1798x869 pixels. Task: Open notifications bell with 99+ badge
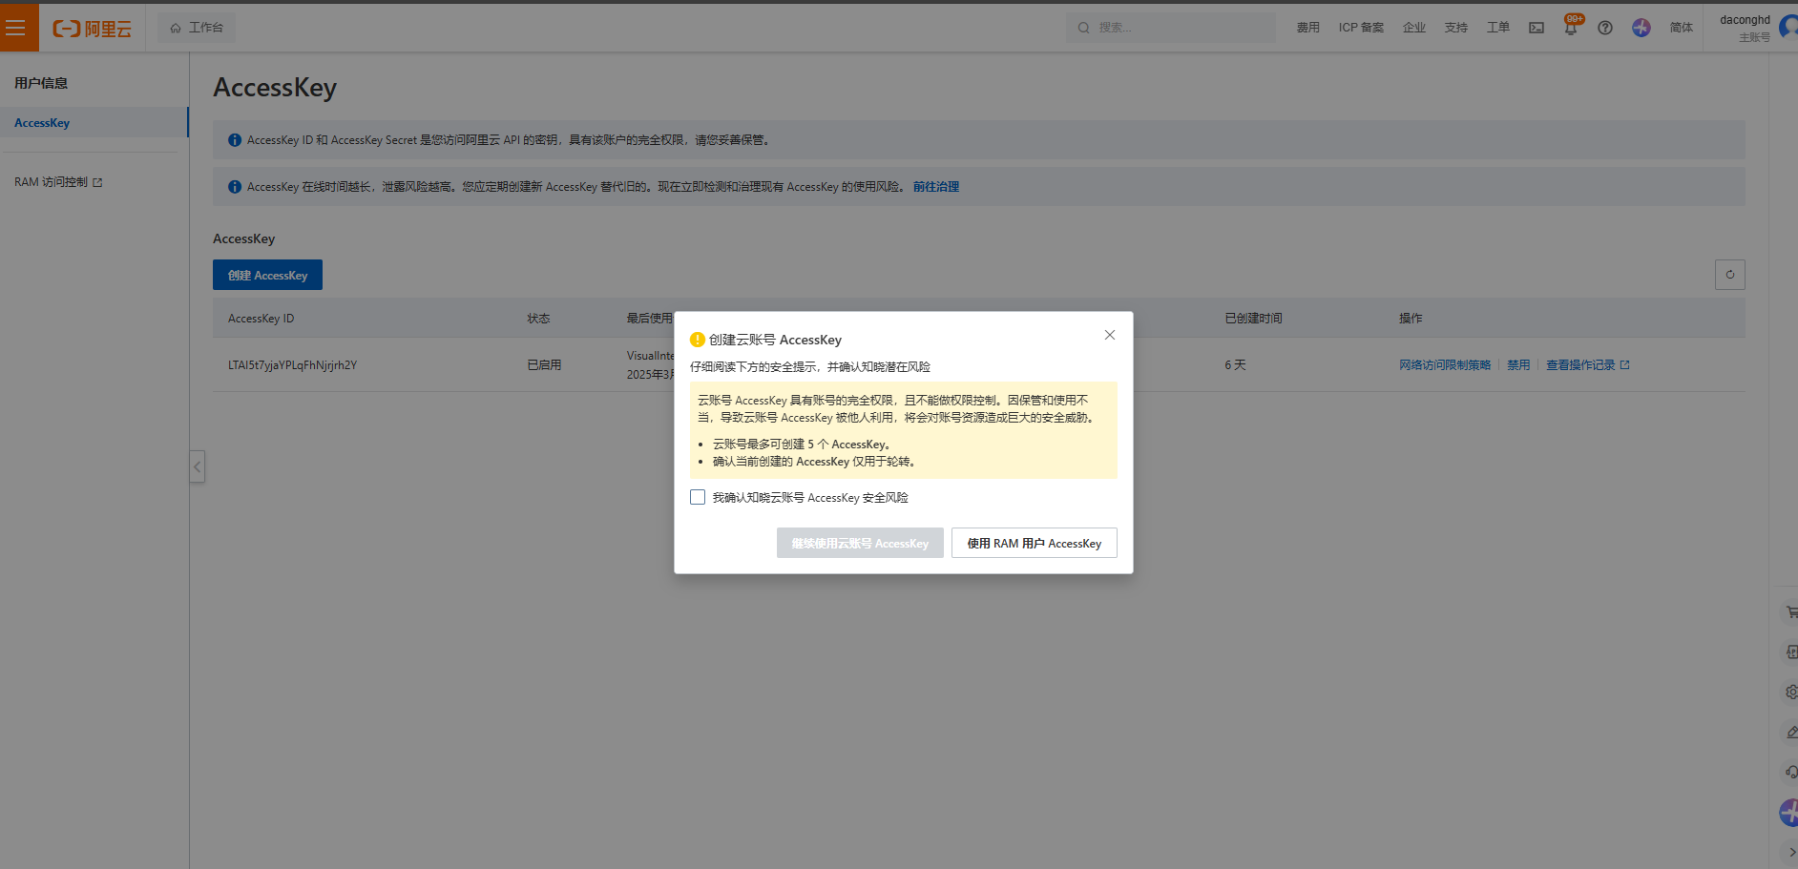click(1571, 28)
